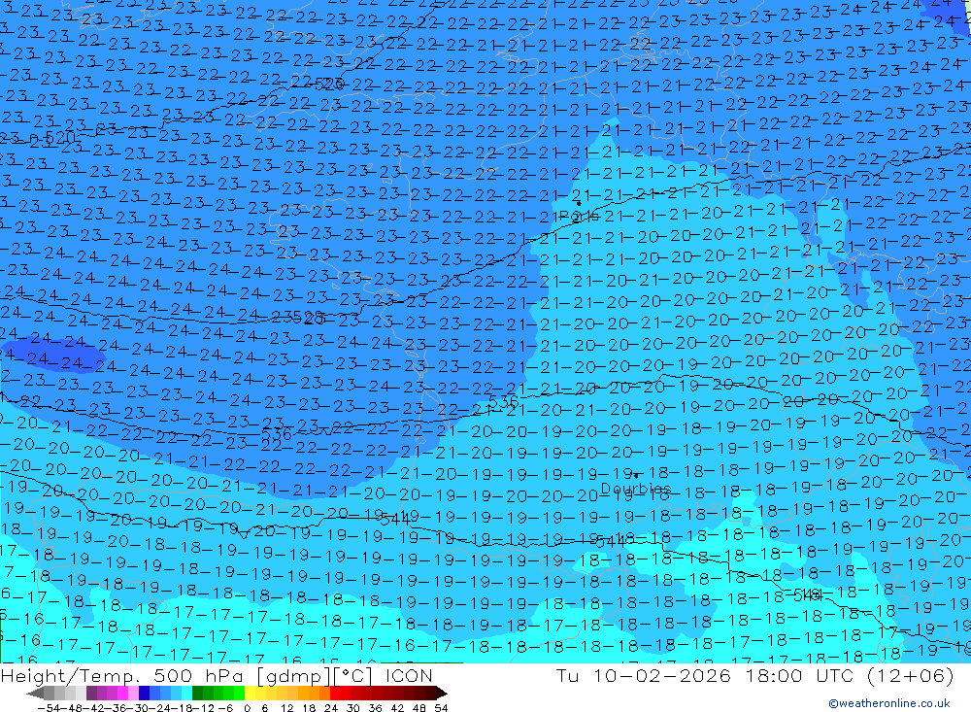Click the dark blue swatch above -30

click(x=144, y=693)
